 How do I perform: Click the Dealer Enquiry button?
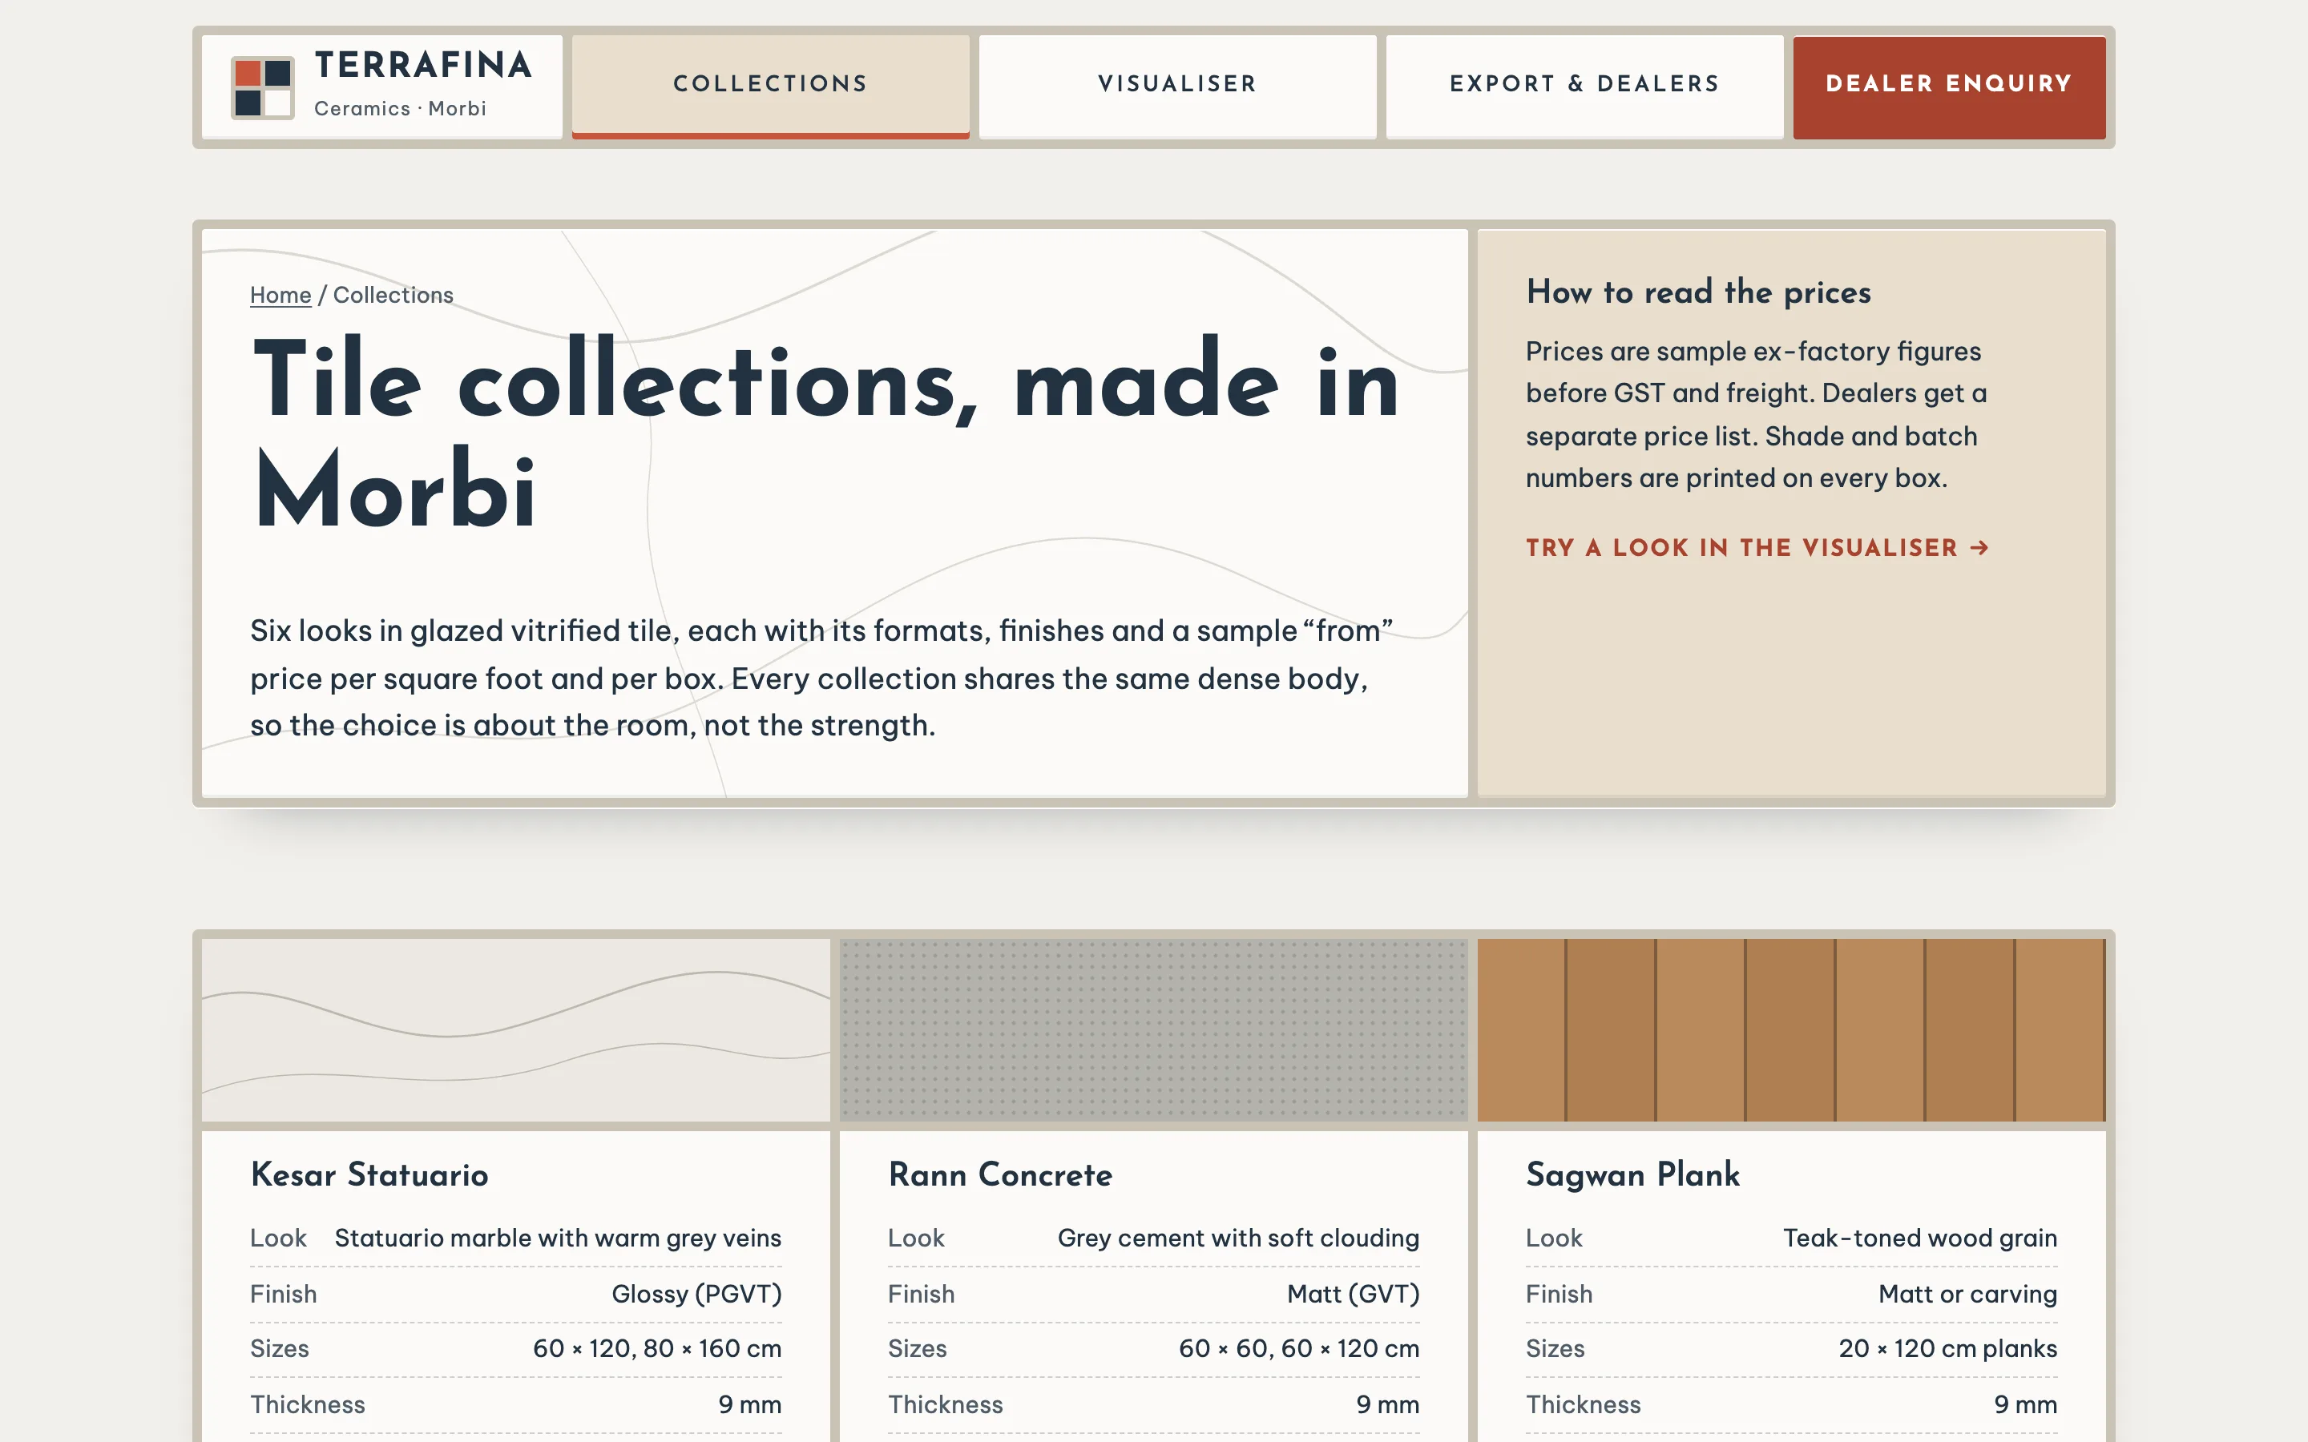(x=1950, y=87)
